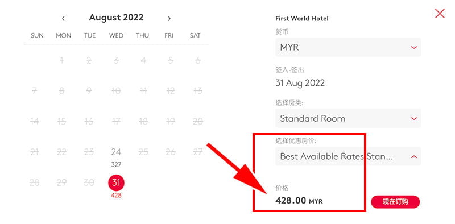The image size is (455, 224).
Task: Click the WED column header
Action: [x=116, y=36]
